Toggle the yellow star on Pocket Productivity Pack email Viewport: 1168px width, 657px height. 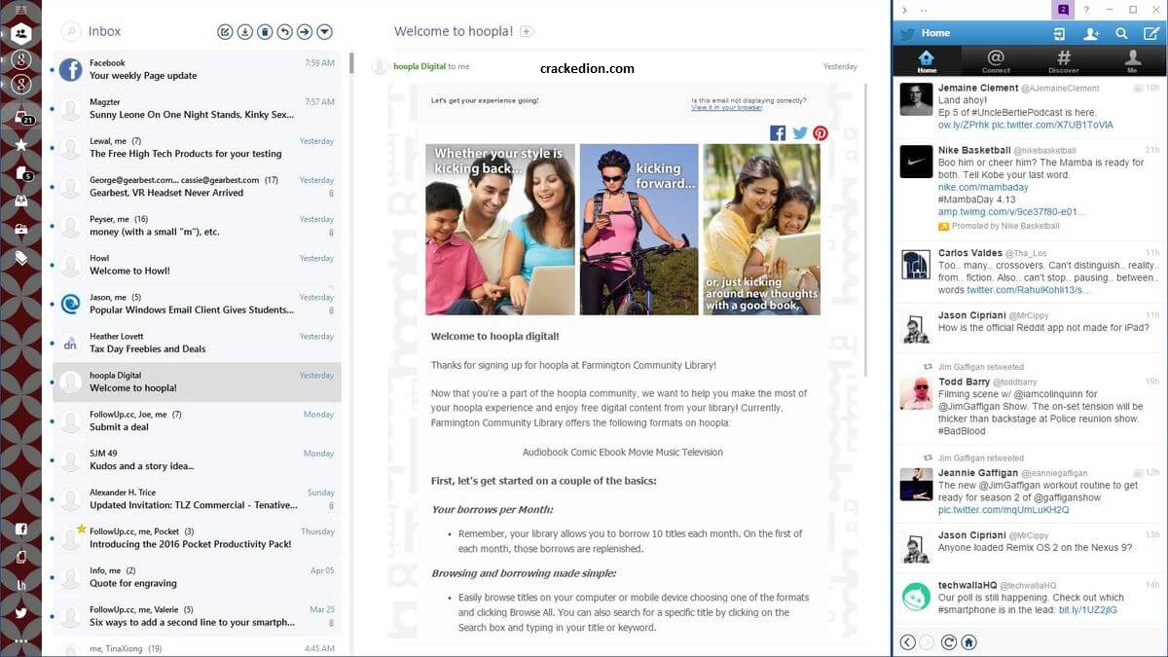[82, 529]
